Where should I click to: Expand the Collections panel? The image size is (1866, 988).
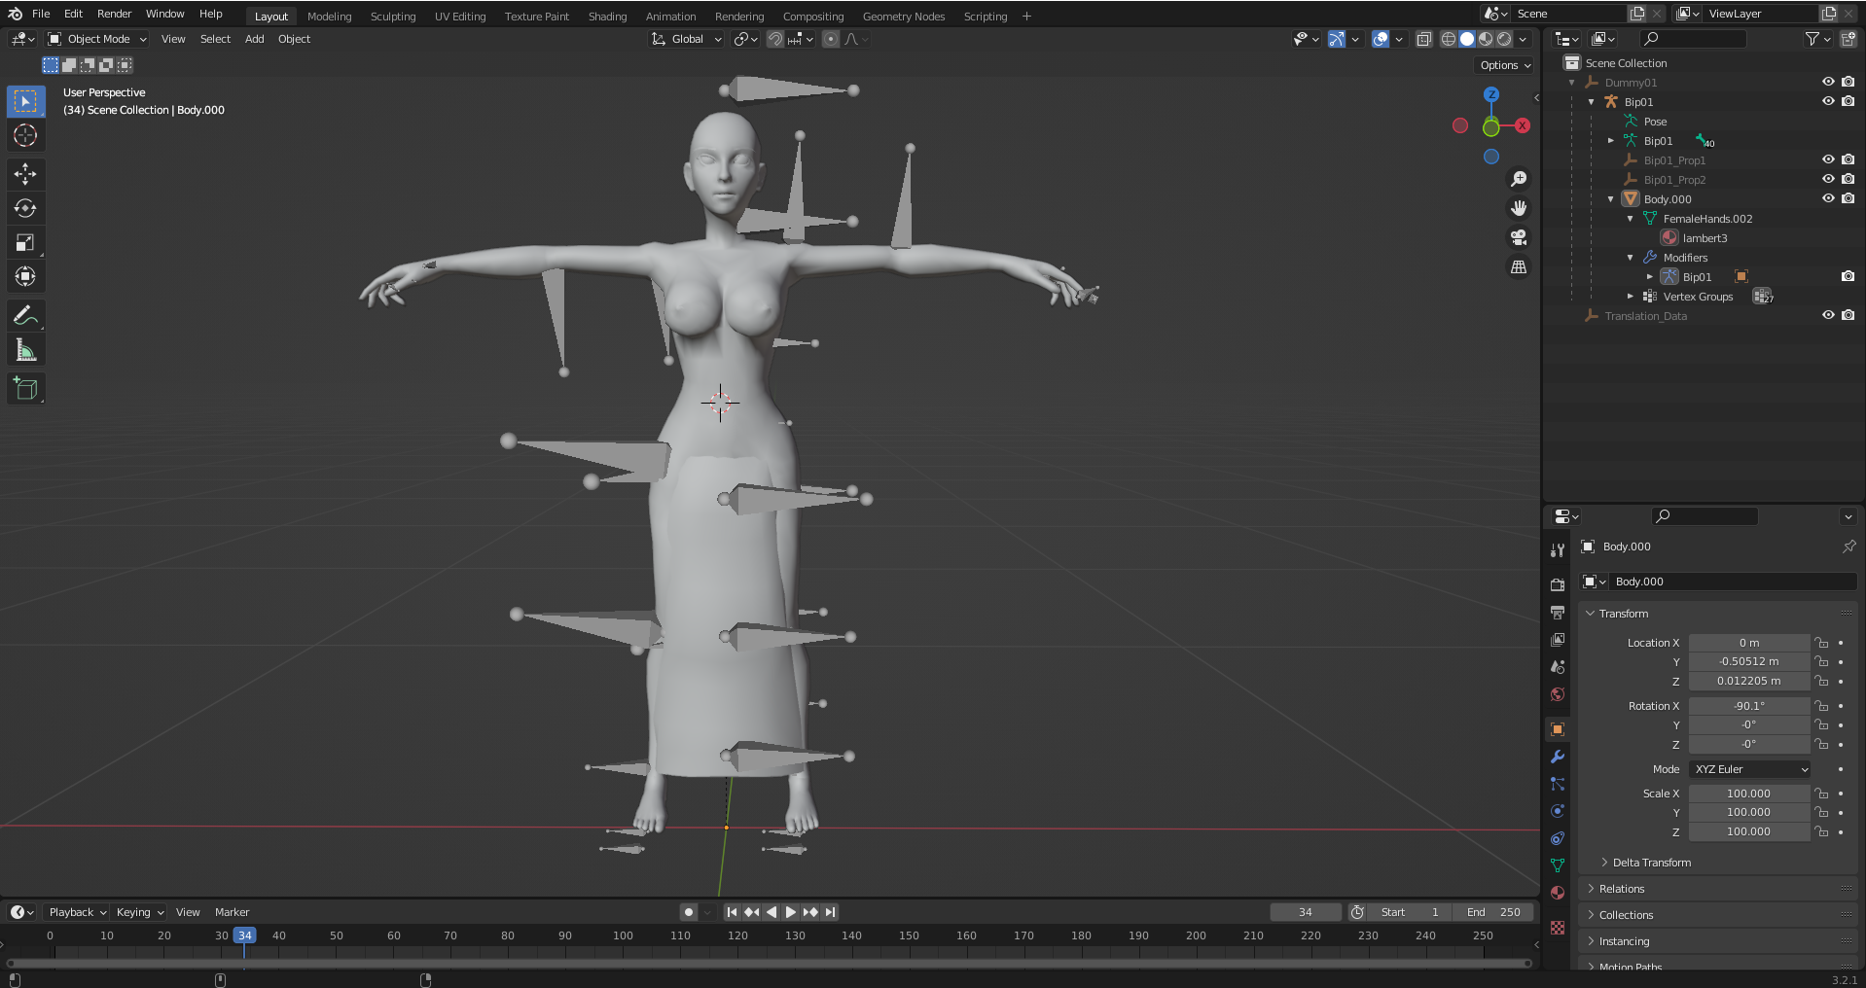click(1625, 915)
